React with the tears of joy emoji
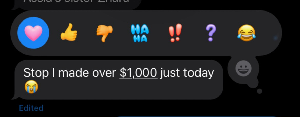The height and width of the screenshot is (117, 300). (x=247, y=33)
